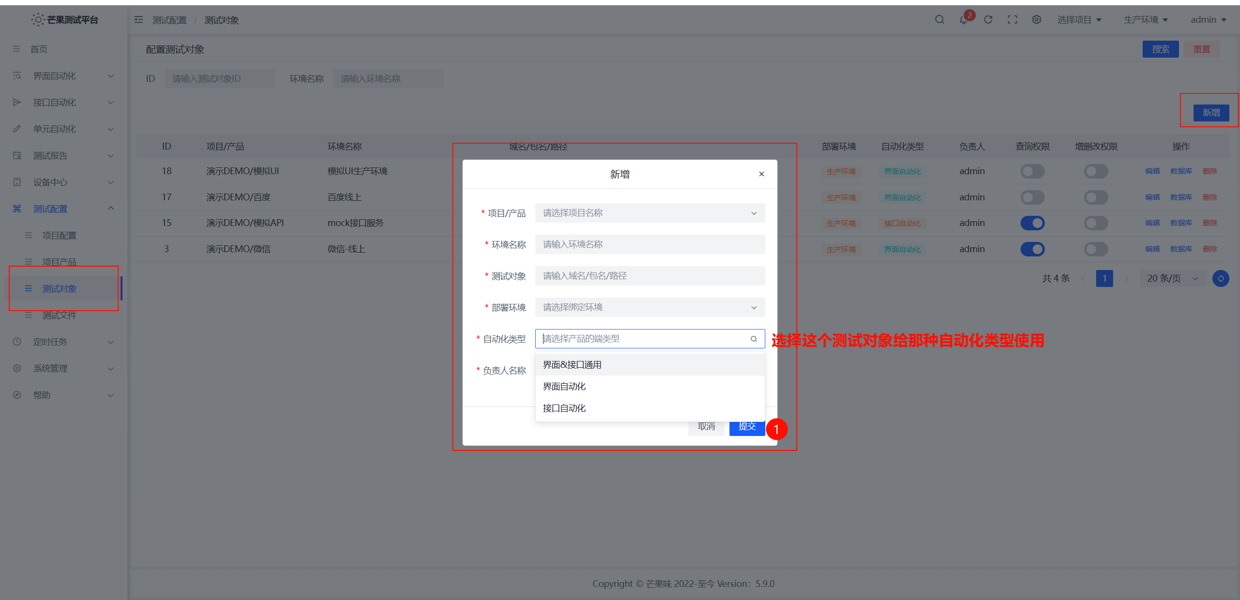Click the blue circular refresh icon by pagination
The height and width of the screenshot is (600, 1240).
1221,279
